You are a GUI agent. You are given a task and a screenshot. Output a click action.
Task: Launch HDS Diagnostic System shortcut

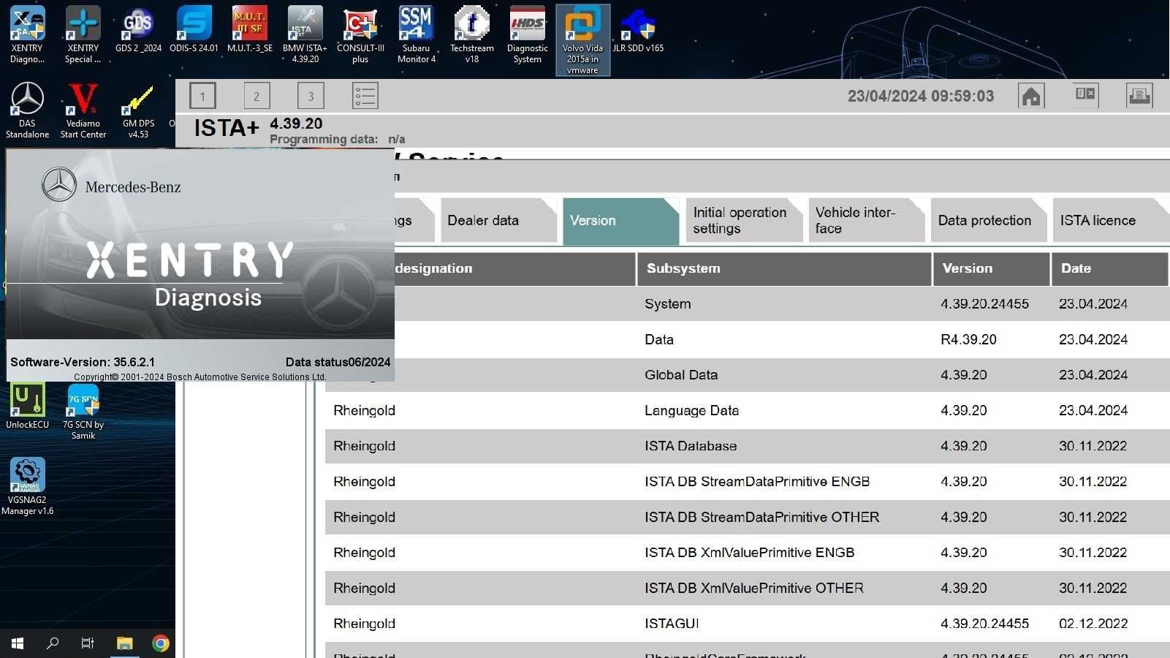[527, 34]
